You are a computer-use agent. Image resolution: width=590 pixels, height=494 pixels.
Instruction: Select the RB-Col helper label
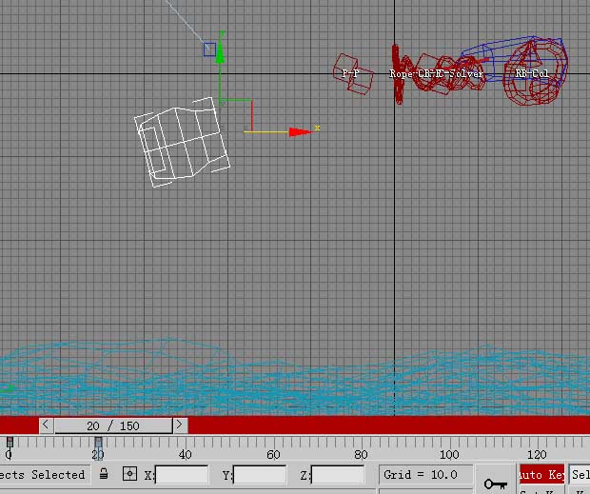point(532,73)
